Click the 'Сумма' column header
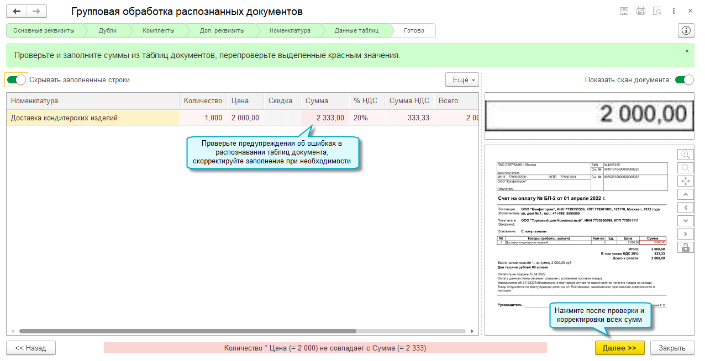 (x=325, y=101)
